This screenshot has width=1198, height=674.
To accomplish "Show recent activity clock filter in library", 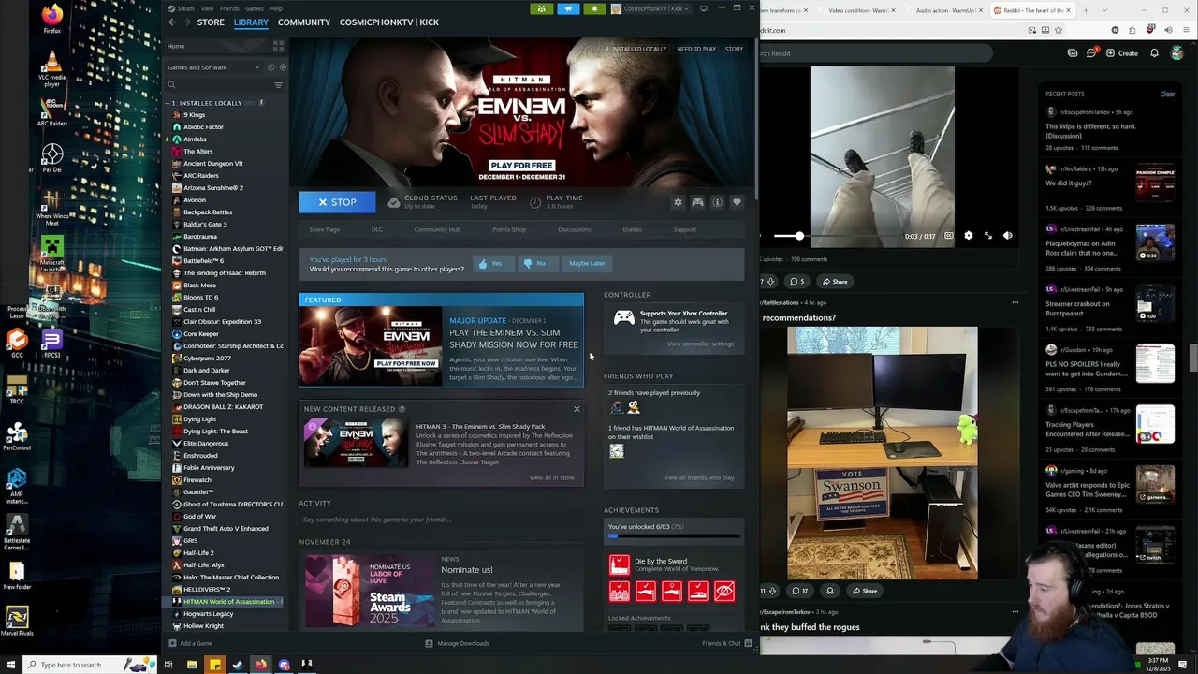I will pyautogui.click(x=270, y=67).
